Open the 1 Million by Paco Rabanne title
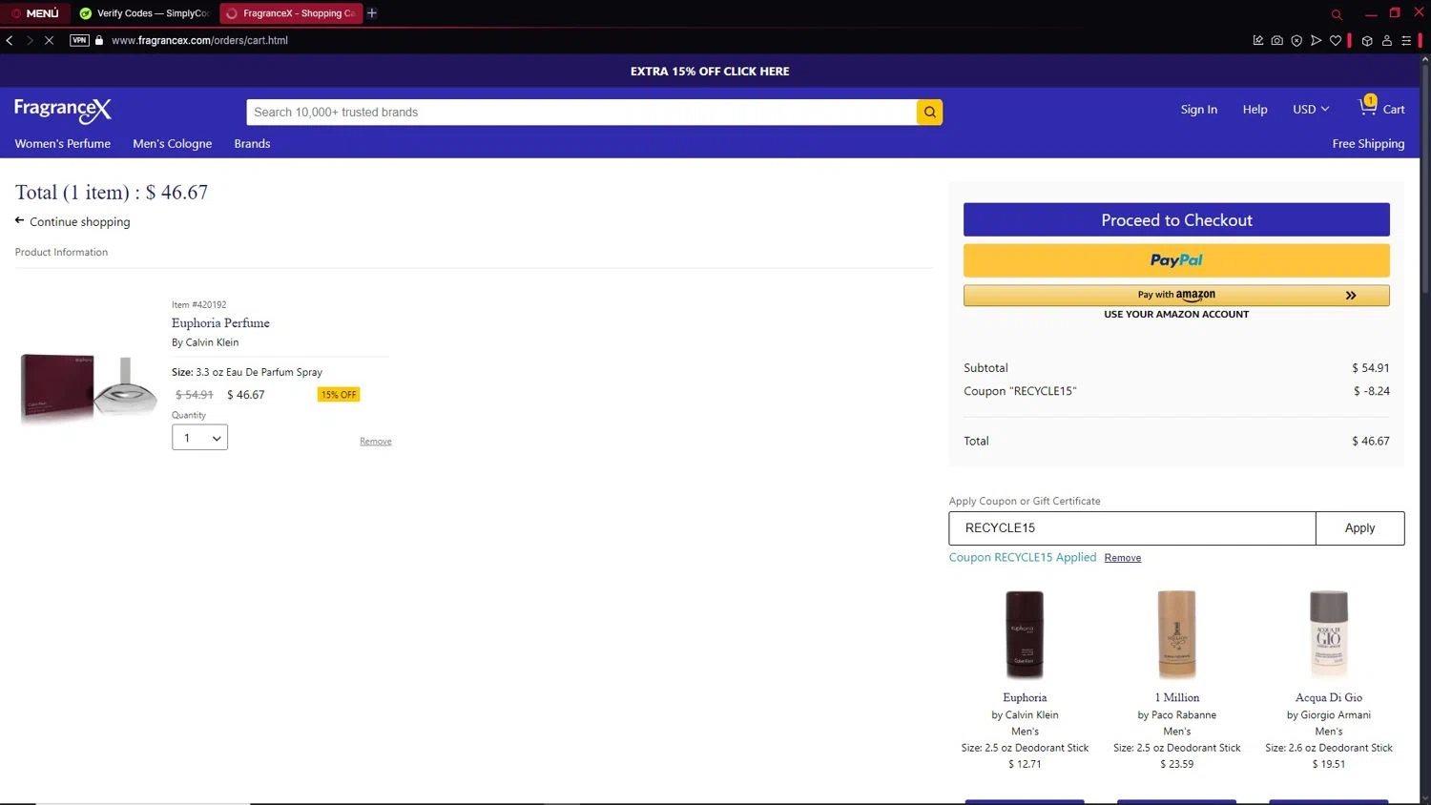Viewport: 1431px width, 805px height. click(x=1177, y=698)
